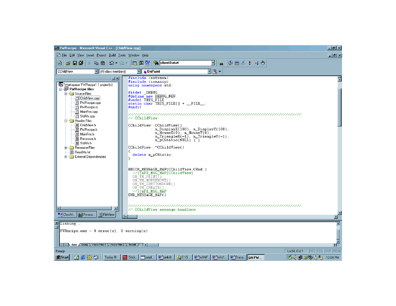Click the WizardBar action wand icon
Viewport: 396px width, 306px height.
[215, 71]
